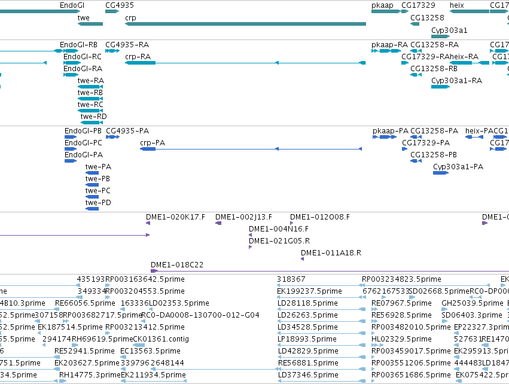Open EST RP003234823.5prime
This screenshot has height=384, width=509.
coord(401,279)
